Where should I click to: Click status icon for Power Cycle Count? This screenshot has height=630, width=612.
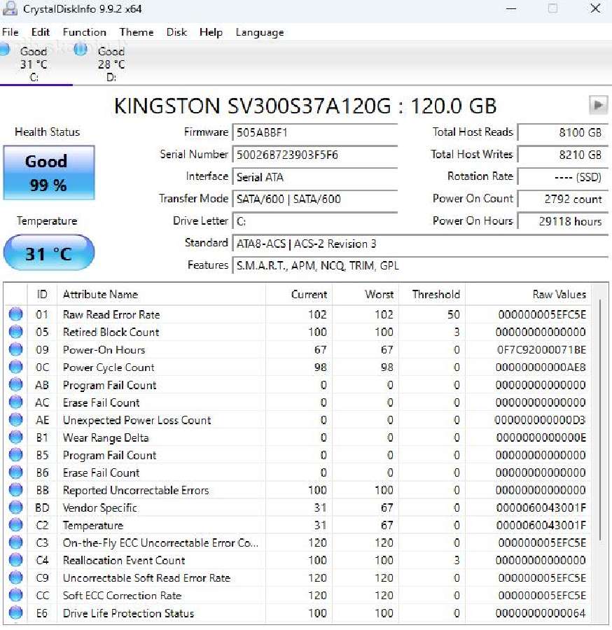(x=15, y=367)
